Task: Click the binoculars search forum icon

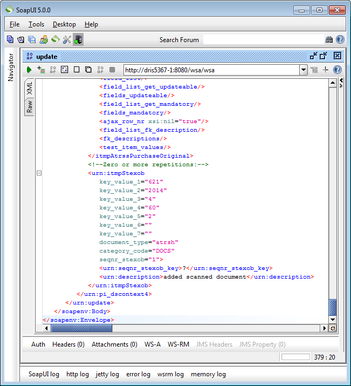Action: tap(329, 39)
